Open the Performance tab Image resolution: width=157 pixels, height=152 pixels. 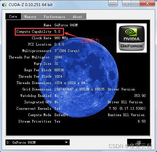tap(54, 17)
